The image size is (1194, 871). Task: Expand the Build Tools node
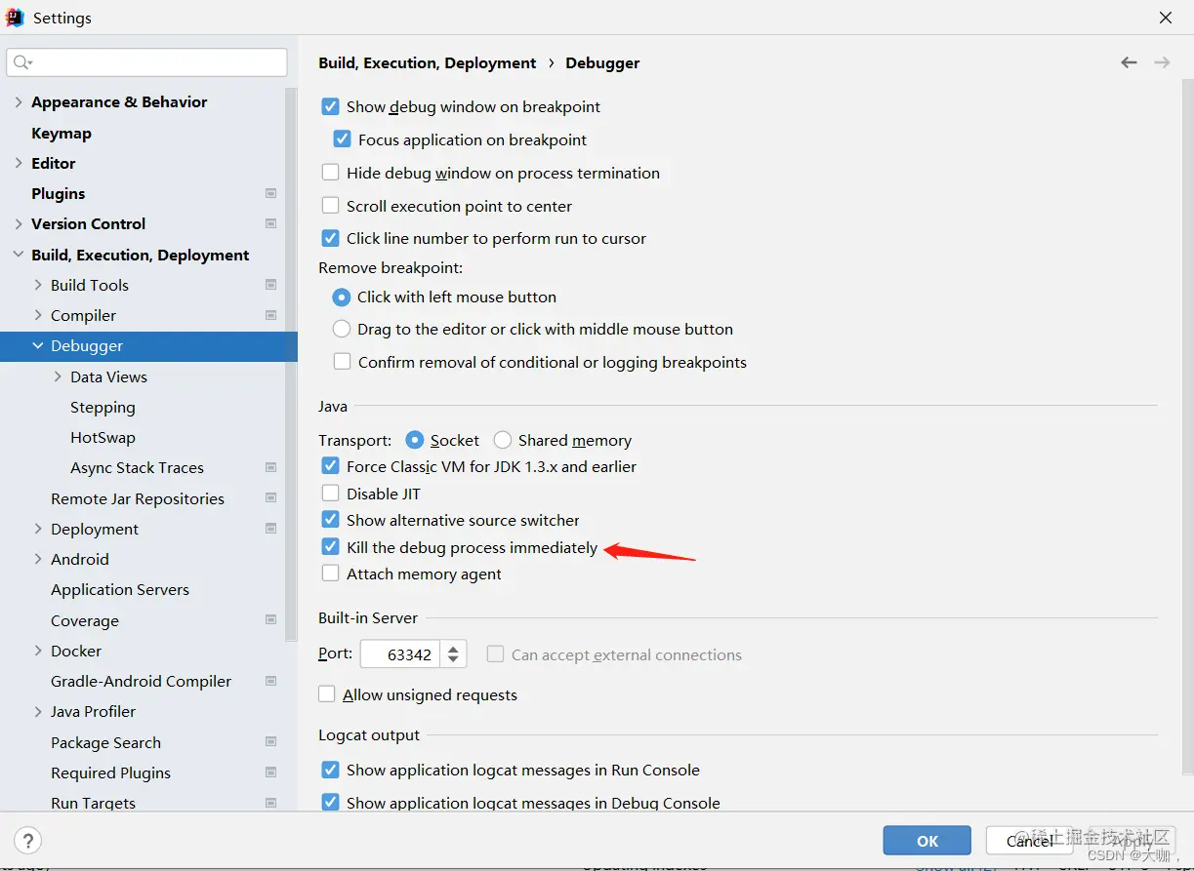(38, 285)
